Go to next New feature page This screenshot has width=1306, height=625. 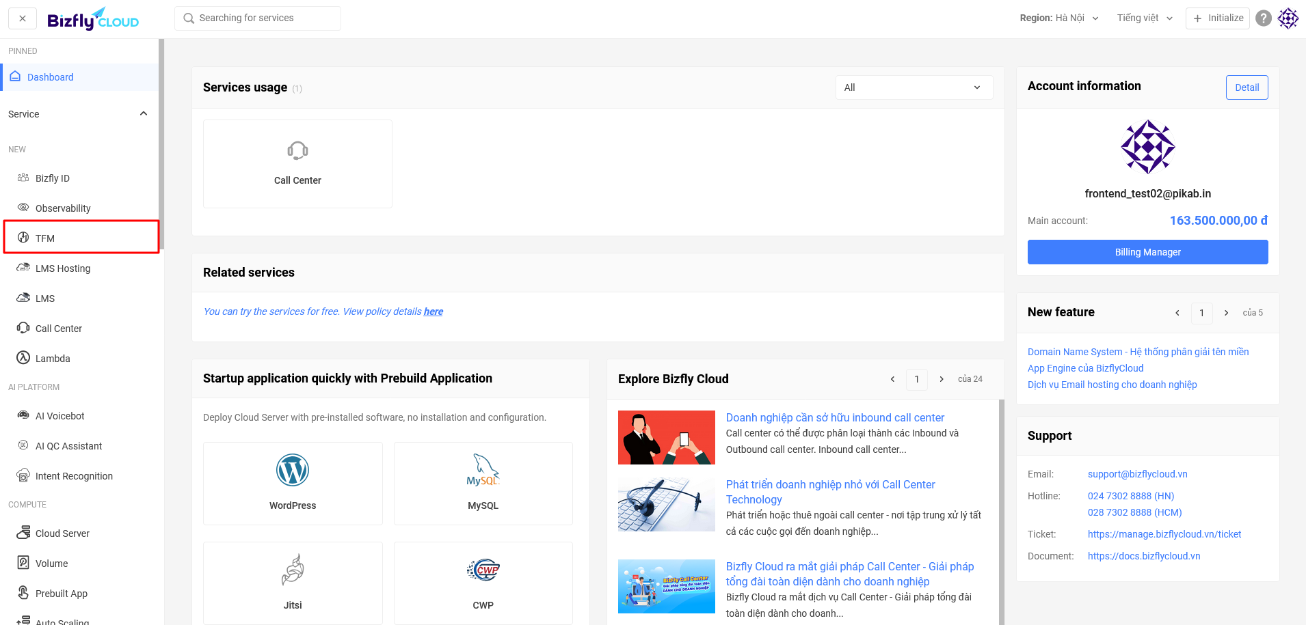1227,313
